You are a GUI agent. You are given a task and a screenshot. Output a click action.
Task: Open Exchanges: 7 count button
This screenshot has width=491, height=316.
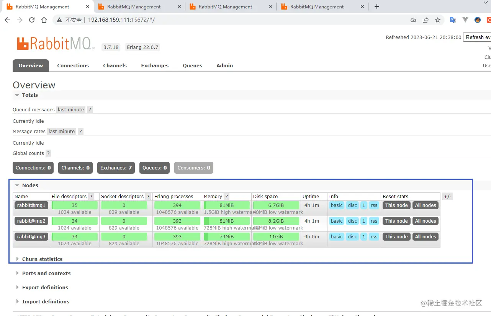tap(116, 168)
